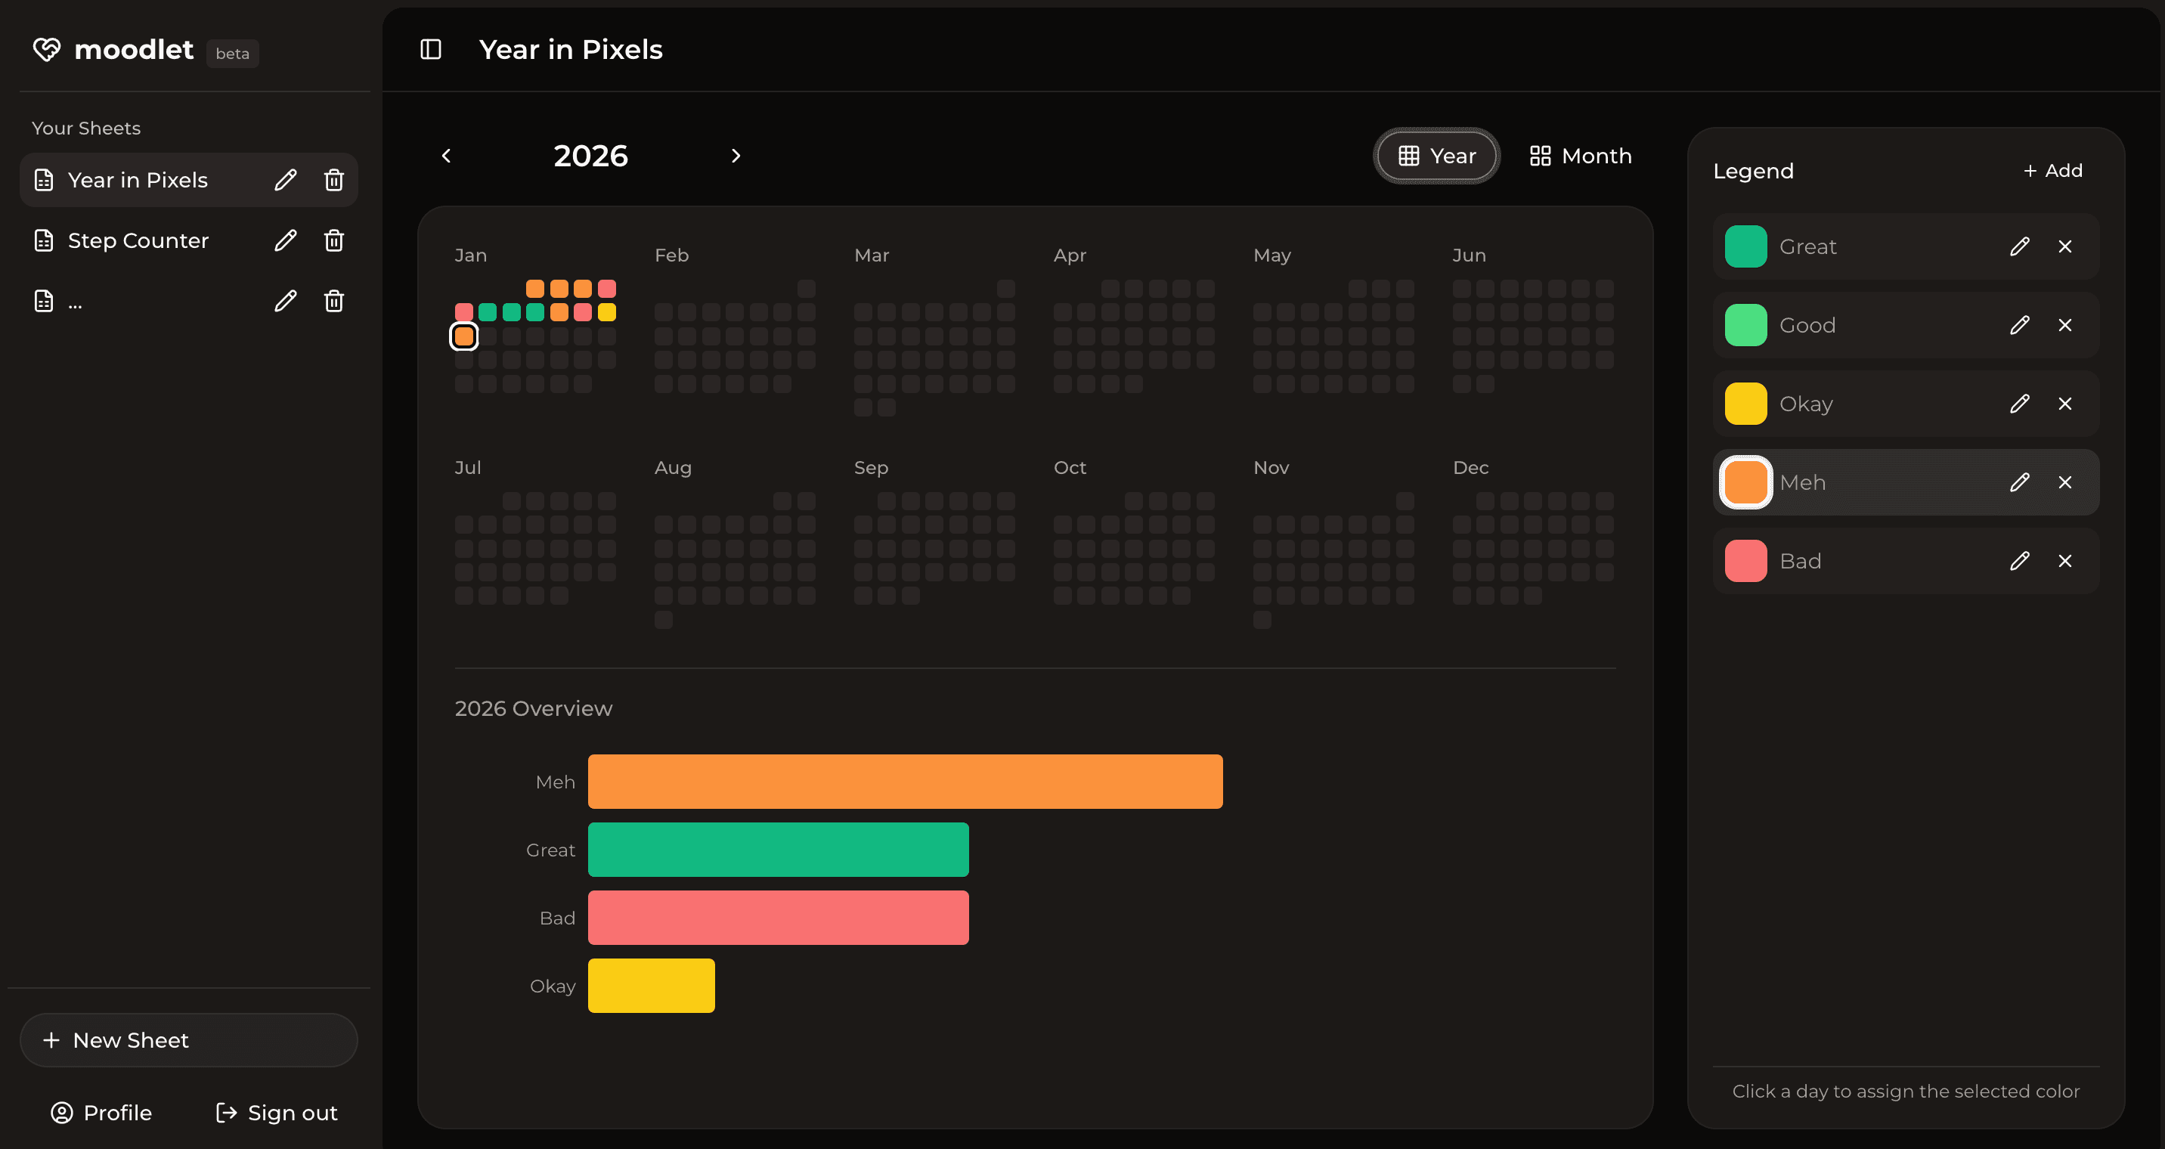Image resolution: width=2165 pixels, height=1149 pixels.
Task: Delete the Year in Pixels sheet
Action: 333,179
